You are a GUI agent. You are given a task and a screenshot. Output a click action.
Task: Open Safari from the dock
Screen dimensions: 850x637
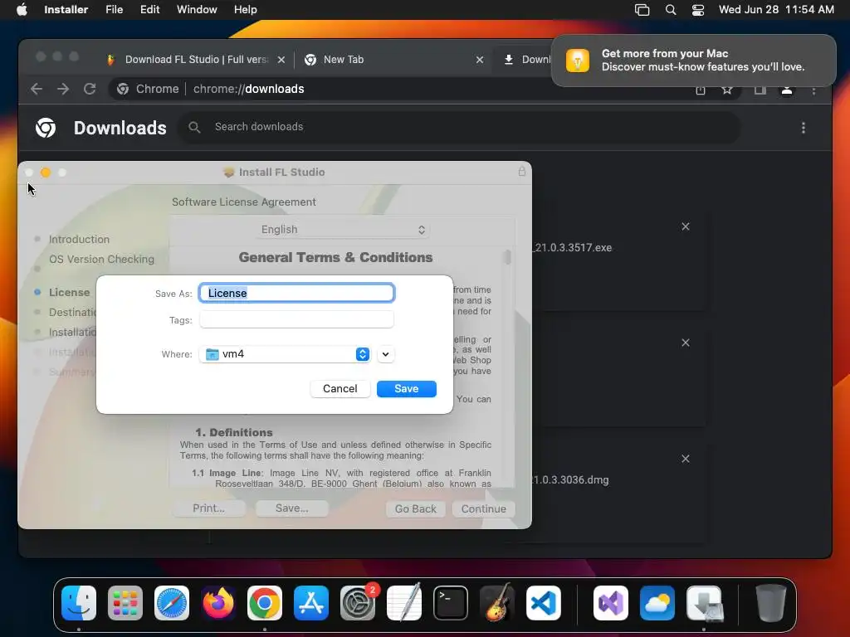[172, 603]
